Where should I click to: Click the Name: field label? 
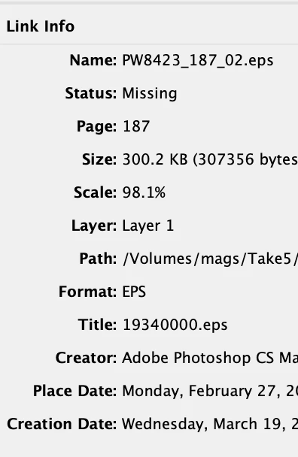pyautogui.click(x=93, y=61)
